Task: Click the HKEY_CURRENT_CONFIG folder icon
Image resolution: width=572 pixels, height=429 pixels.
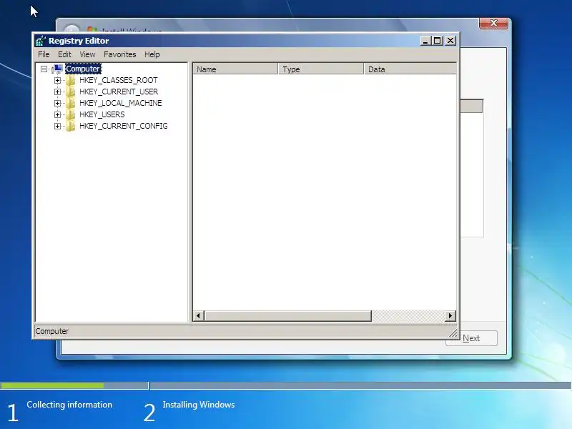Action: pos(70,126)
